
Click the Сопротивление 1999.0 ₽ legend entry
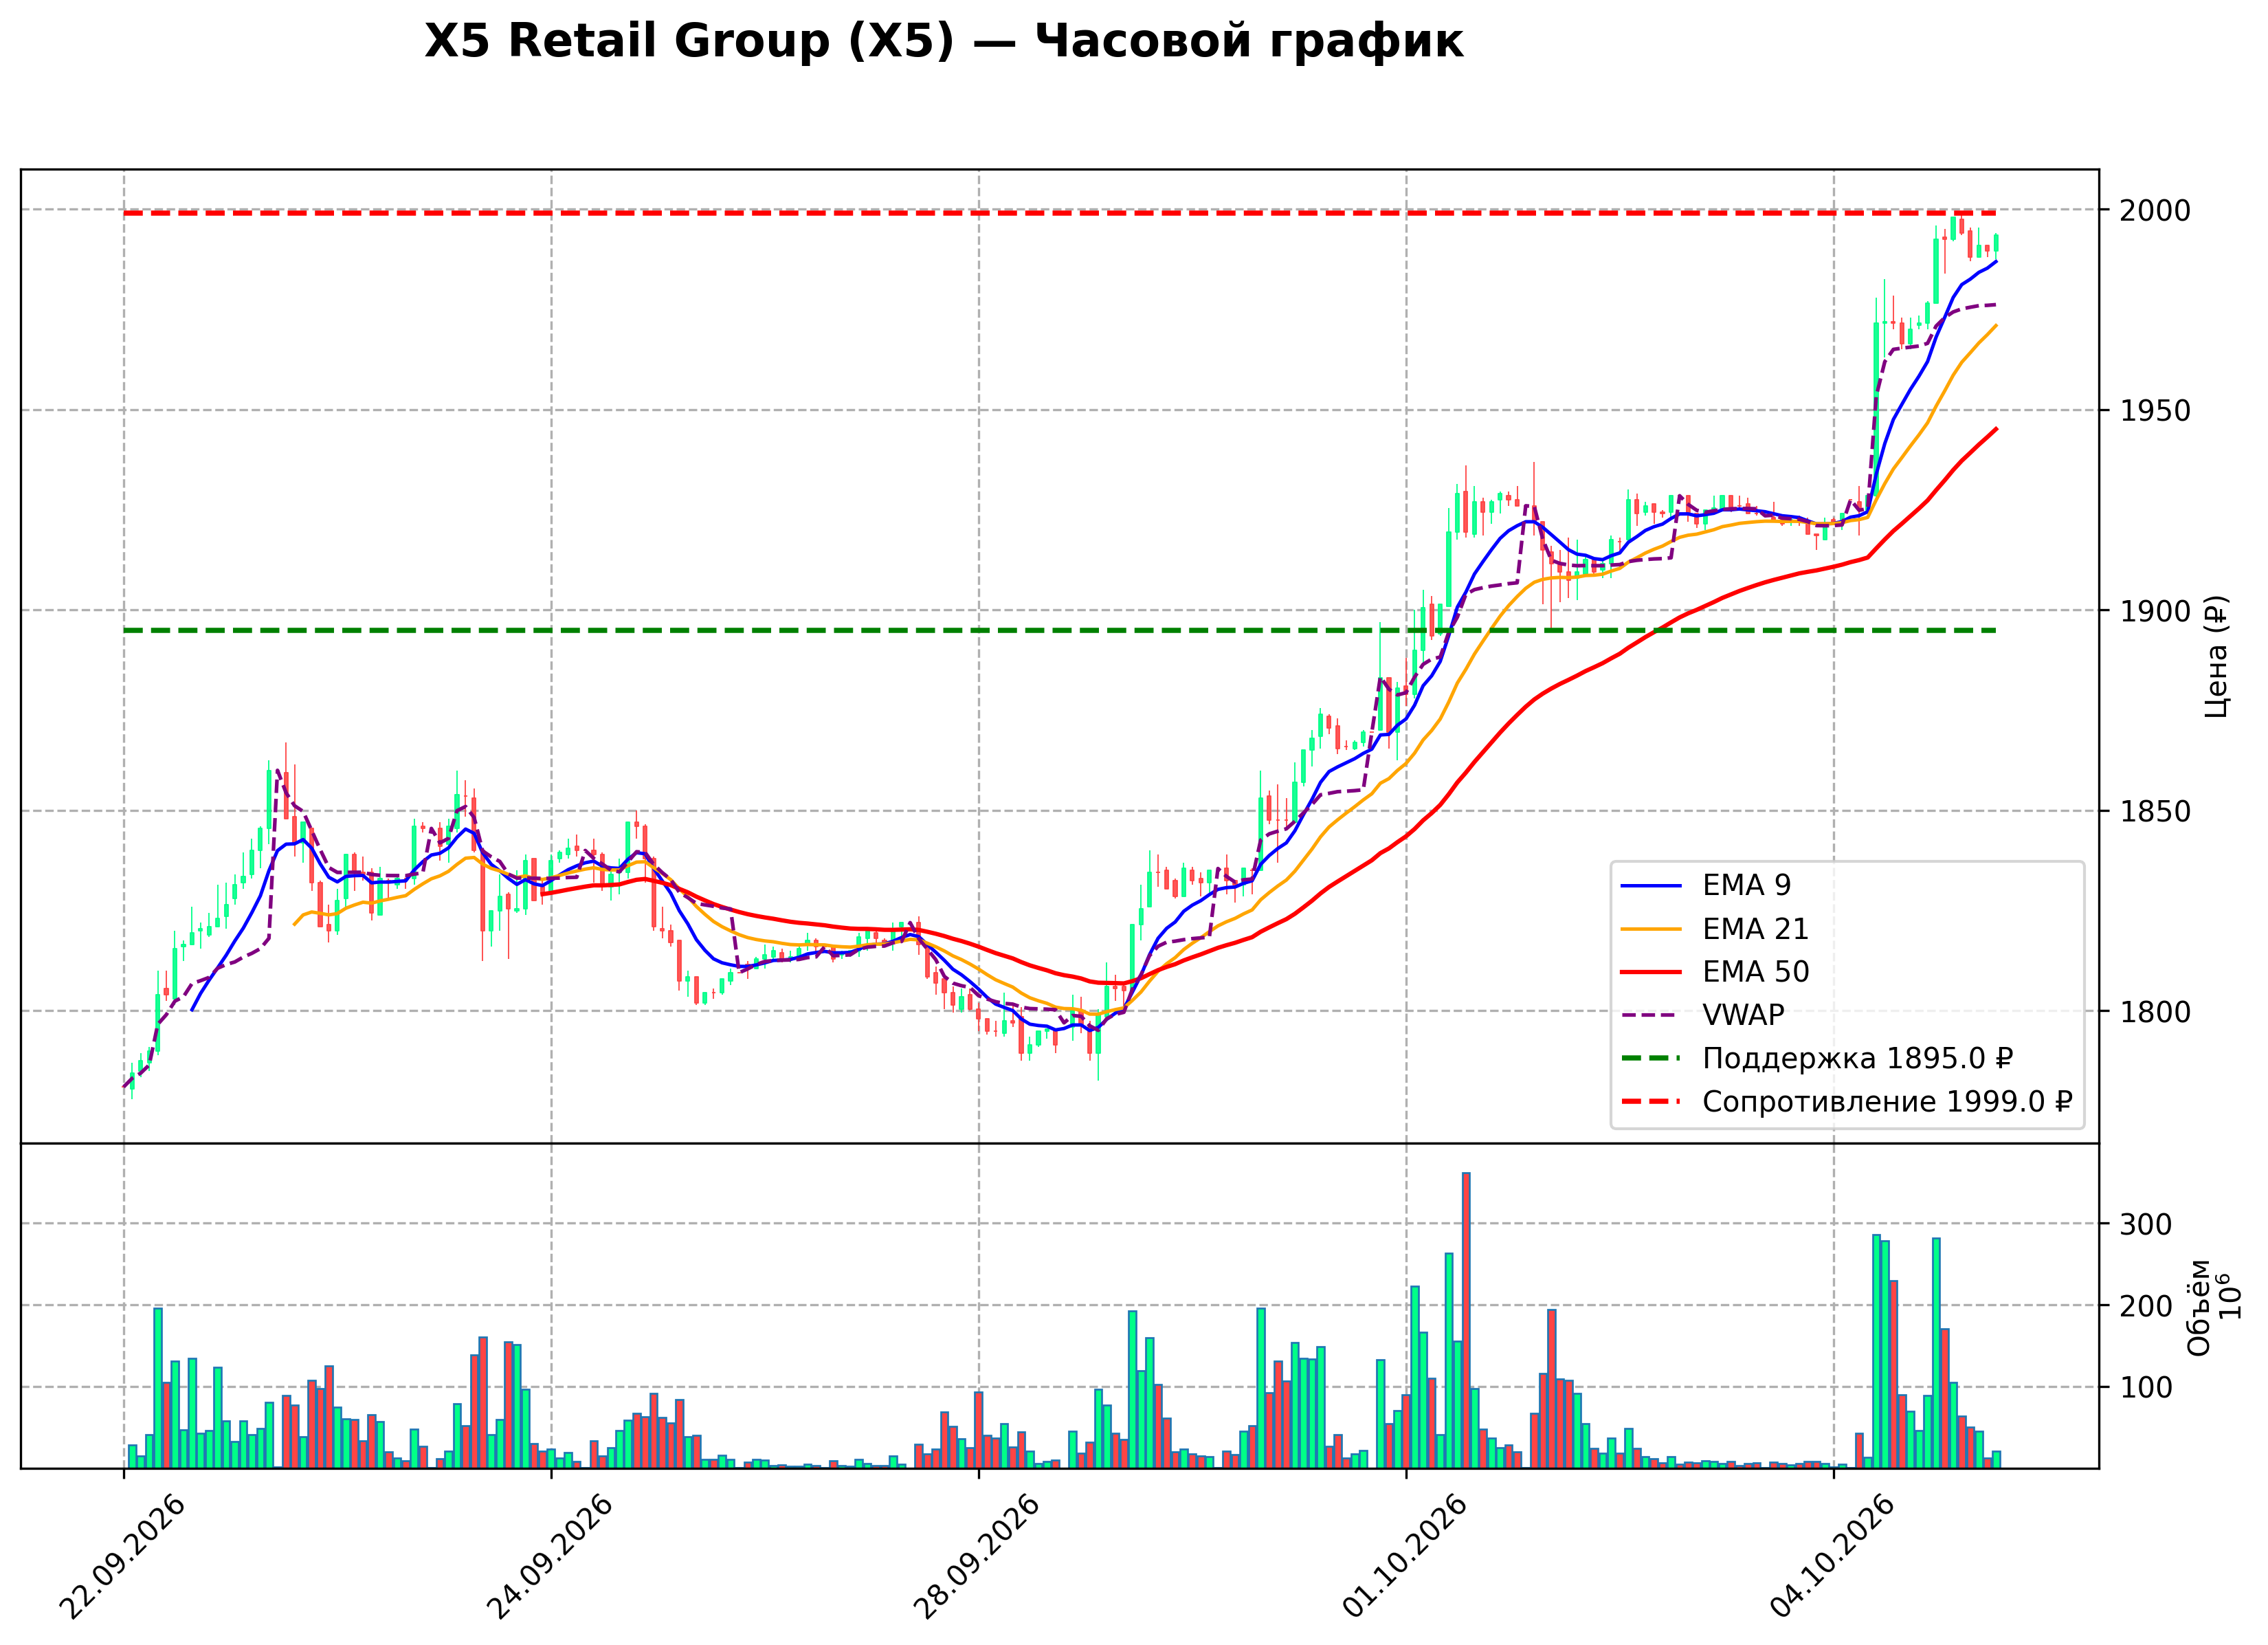1846,1101
